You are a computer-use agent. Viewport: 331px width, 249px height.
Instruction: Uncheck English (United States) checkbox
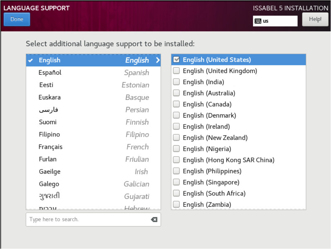tap(177, 60)
